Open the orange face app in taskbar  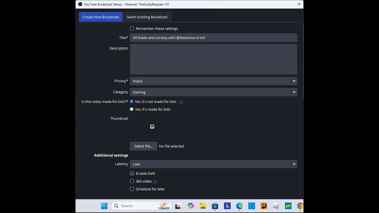click(x=264, y=206)
